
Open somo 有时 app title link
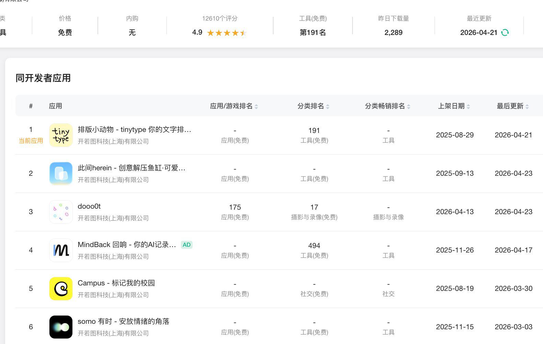point(123,321)
